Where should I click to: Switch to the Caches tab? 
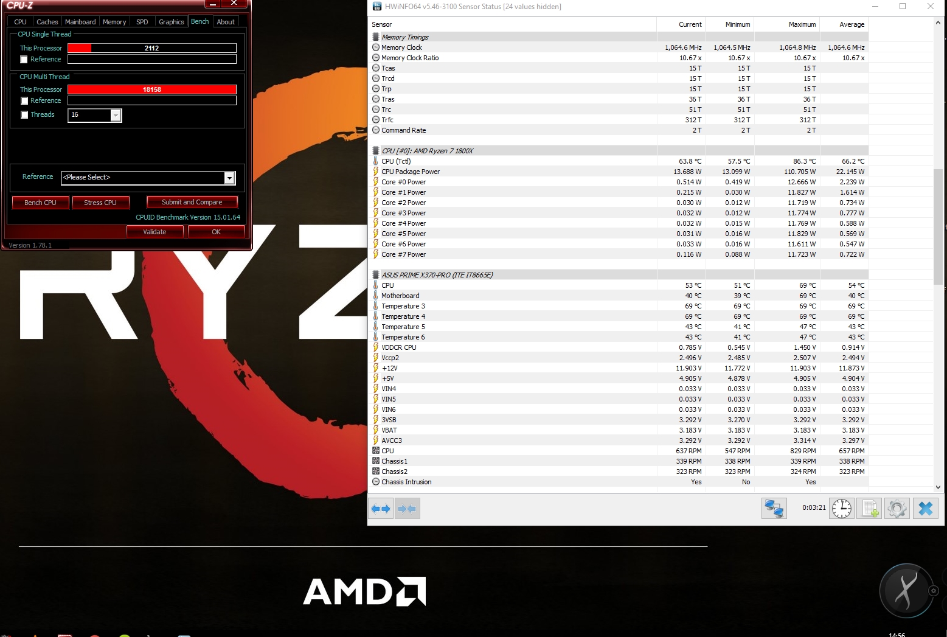pyautogui.click(x=47, y=22)
